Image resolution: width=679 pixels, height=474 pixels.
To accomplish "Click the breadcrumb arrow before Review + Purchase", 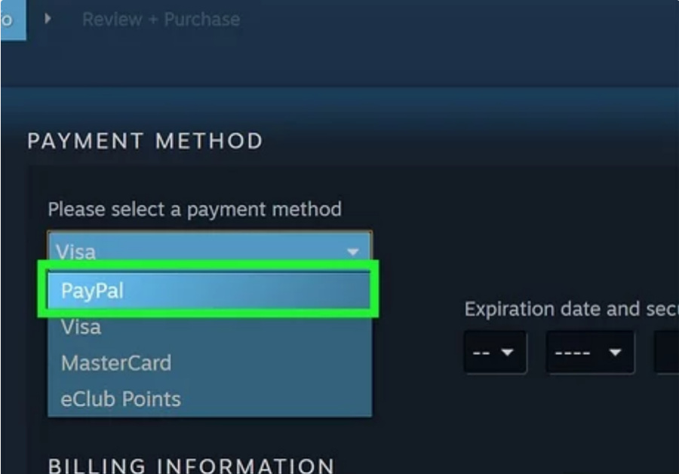I will pyautogui.click(x=48, y=19).
